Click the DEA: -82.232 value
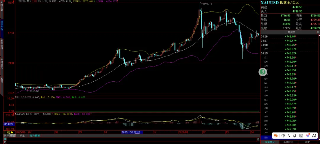 tap(63, 114)
